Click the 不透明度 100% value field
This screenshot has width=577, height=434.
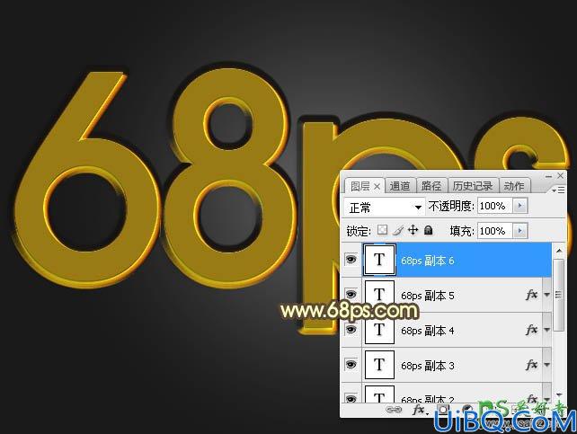tap(495, 206)
